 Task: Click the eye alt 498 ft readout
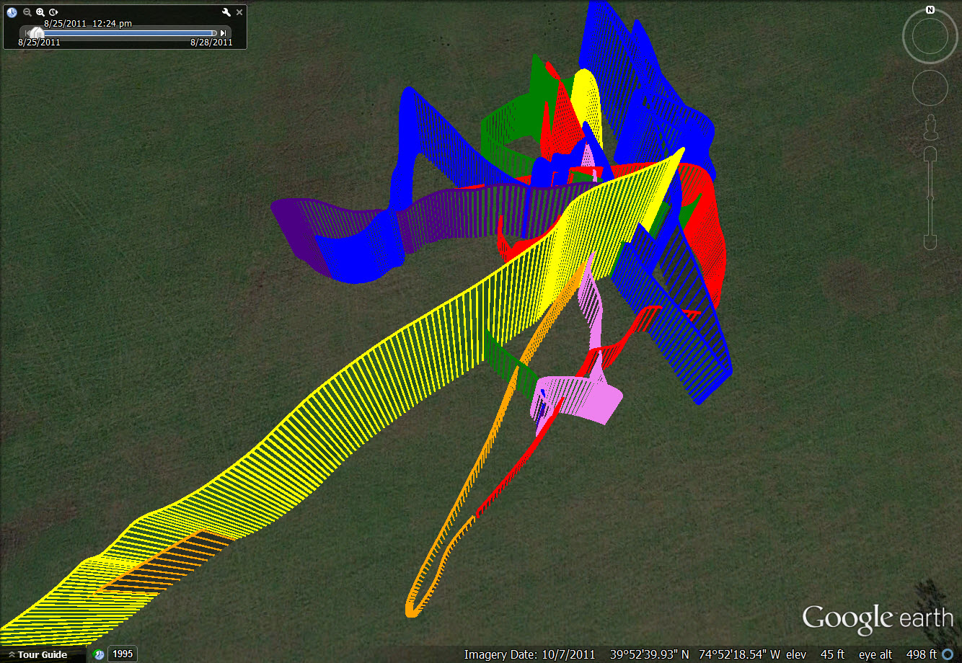click(x=898, y=654)
